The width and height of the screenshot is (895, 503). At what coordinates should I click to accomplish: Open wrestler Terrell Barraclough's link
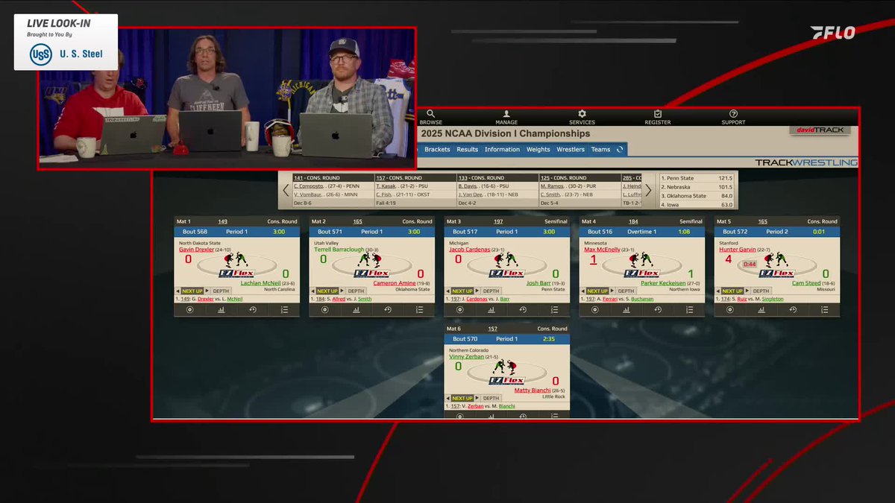[339, 250]
